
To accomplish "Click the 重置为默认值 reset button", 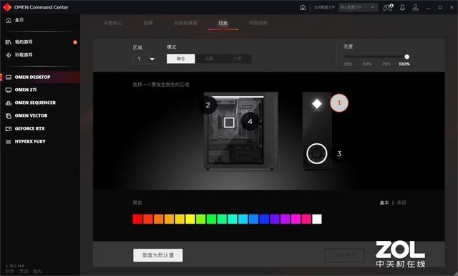I will 158,255.
